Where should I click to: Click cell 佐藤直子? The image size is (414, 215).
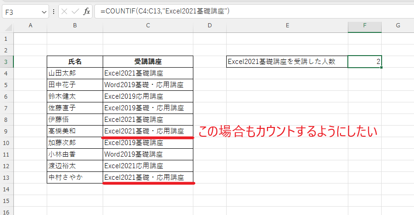[x=75, y=108]
